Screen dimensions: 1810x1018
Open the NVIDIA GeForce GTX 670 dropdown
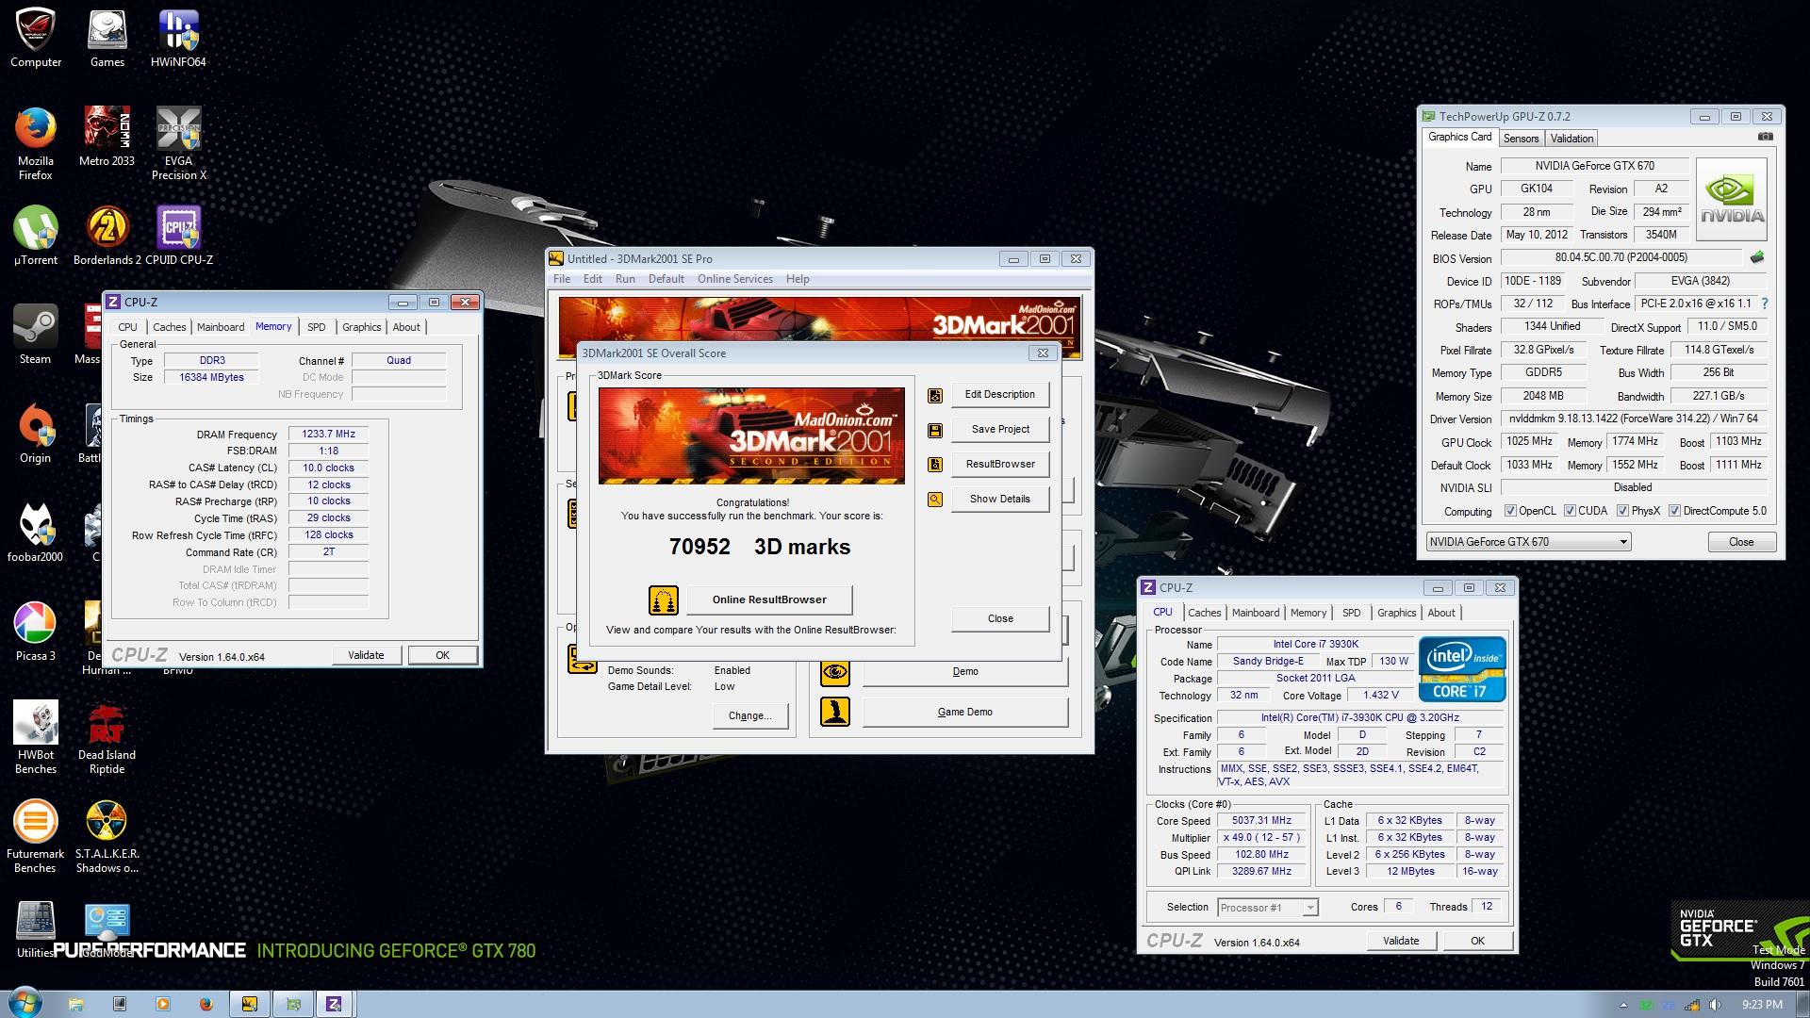tap(1528, 542)
